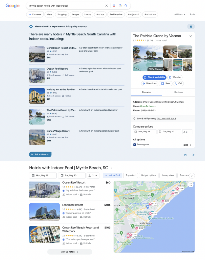Open the guest count dropdown showing 2
Viewport: 205px width, 260px height.
(x=93, y=175)
